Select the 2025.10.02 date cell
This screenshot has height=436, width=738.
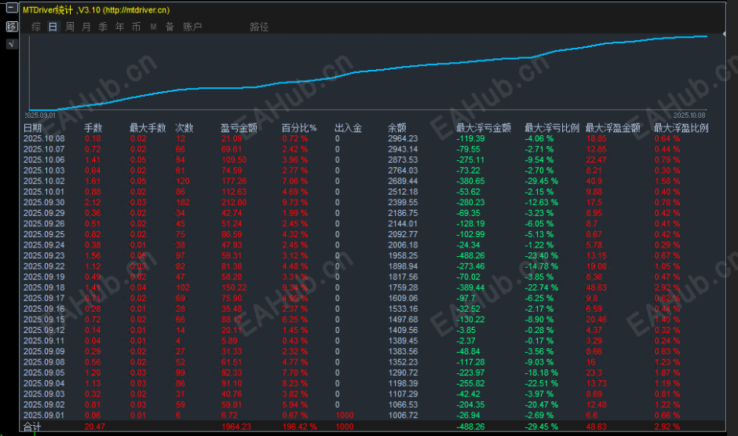click(x=44, y=181)
